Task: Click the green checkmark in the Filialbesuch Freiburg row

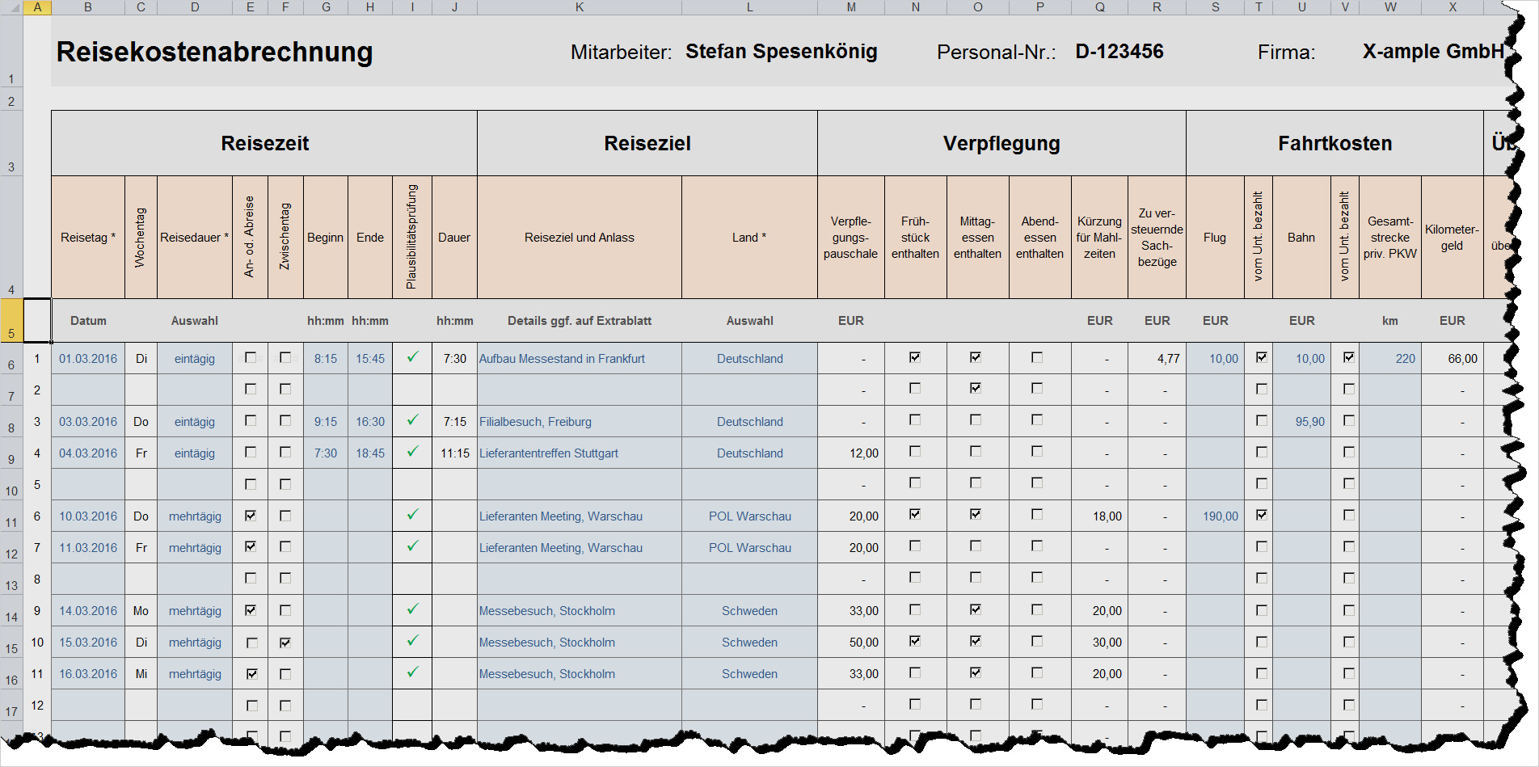Action: click(x=412, y=420)
